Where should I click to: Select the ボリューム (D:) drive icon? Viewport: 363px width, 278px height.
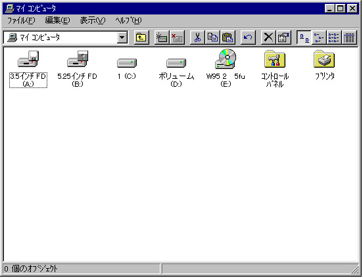click(x=176, y=62)
